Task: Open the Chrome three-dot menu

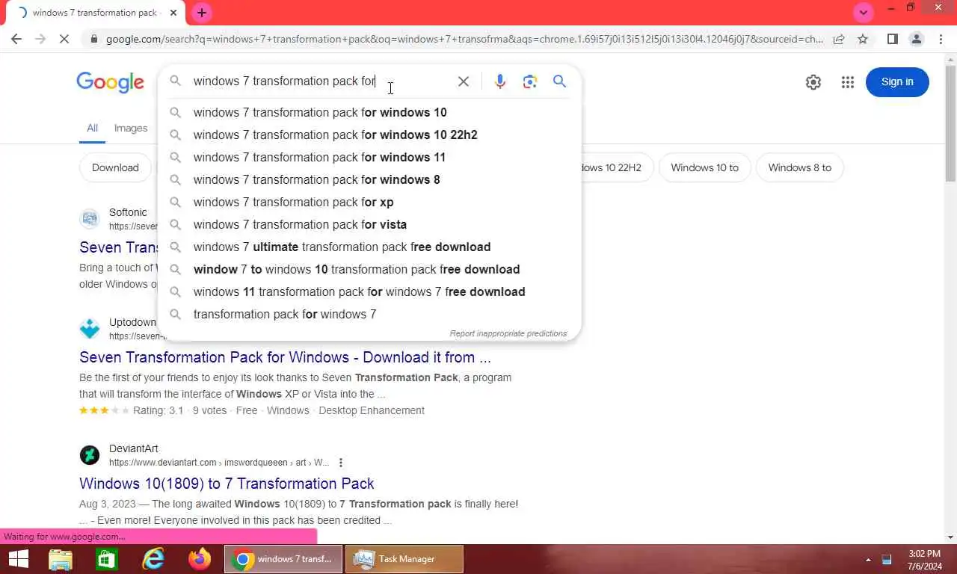Action: (x=940, y=39)
